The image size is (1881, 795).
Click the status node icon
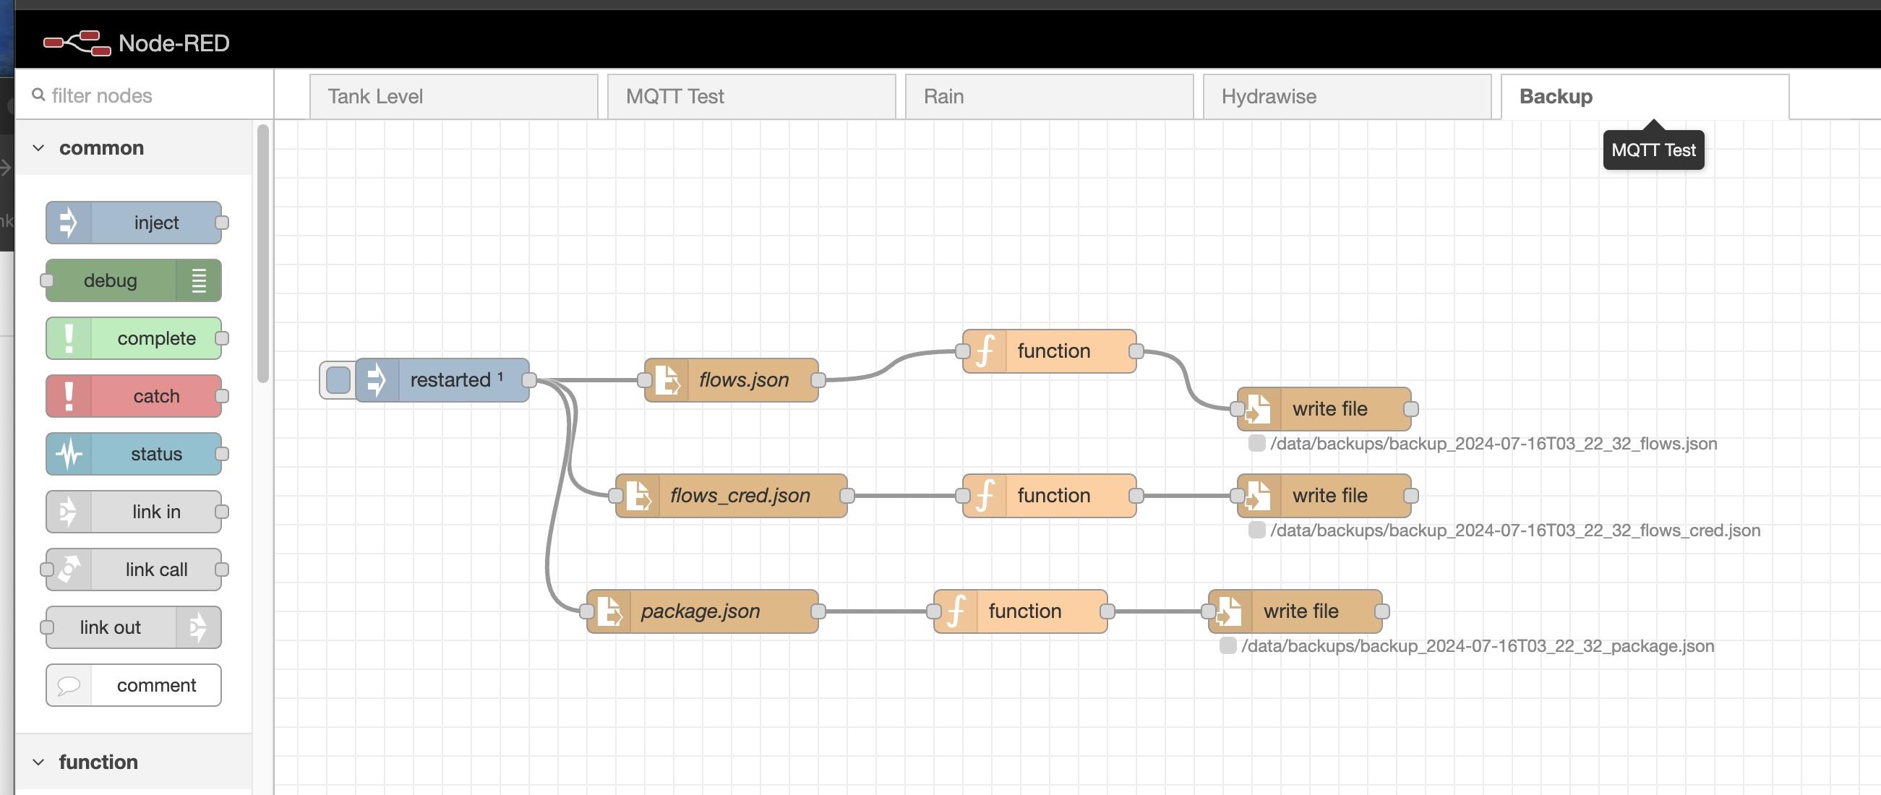67,453
